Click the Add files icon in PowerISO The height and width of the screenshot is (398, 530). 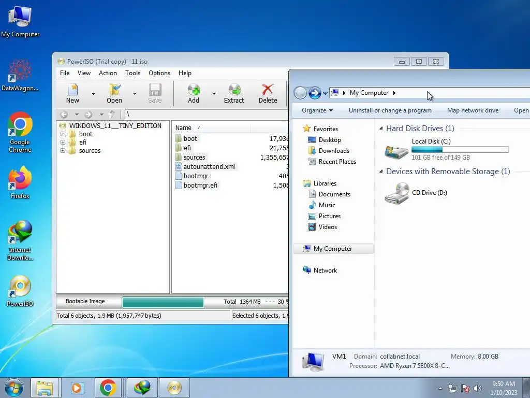click(x=194, y=93)
